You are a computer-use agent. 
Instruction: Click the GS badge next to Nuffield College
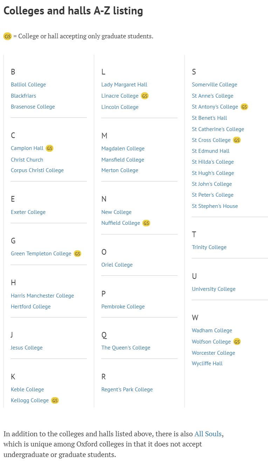click(x=146, y=223)
